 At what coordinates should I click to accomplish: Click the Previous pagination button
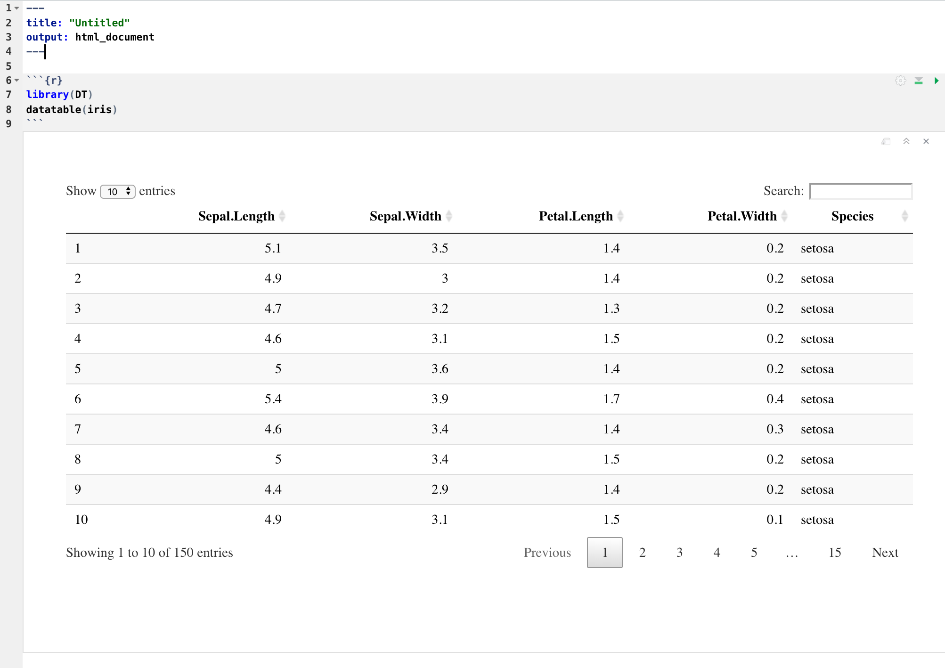coord(547,552)
